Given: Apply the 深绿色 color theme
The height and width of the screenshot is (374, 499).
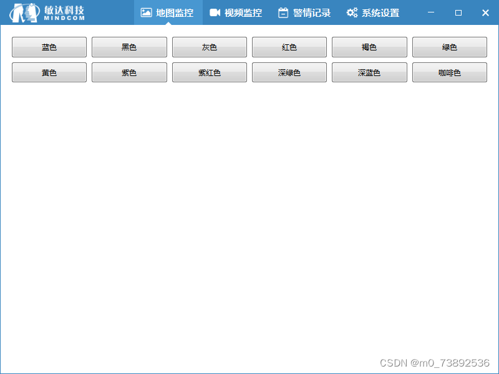Looking at the screenshot, I should point(289,72).
